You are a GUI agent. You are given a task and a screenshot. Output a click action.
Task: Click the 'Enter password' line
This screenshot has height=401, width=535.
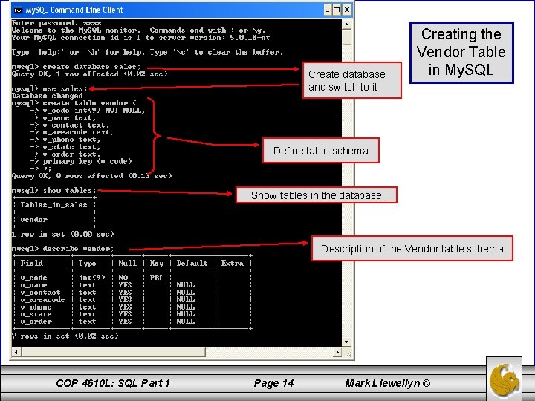click(x=56, y=23)
